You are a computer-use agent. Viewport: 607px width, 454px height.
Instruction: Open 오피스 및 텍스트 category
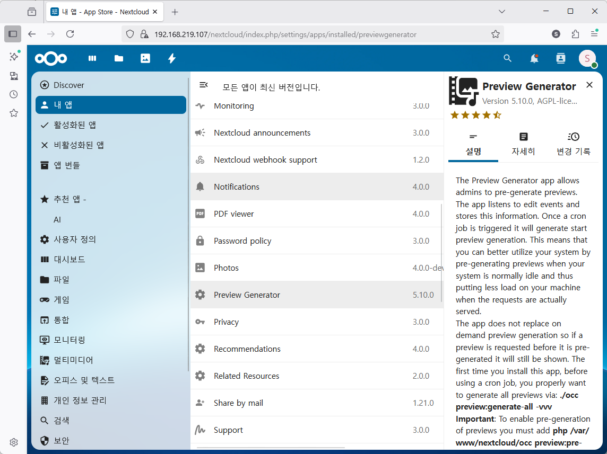coord(111,380)
